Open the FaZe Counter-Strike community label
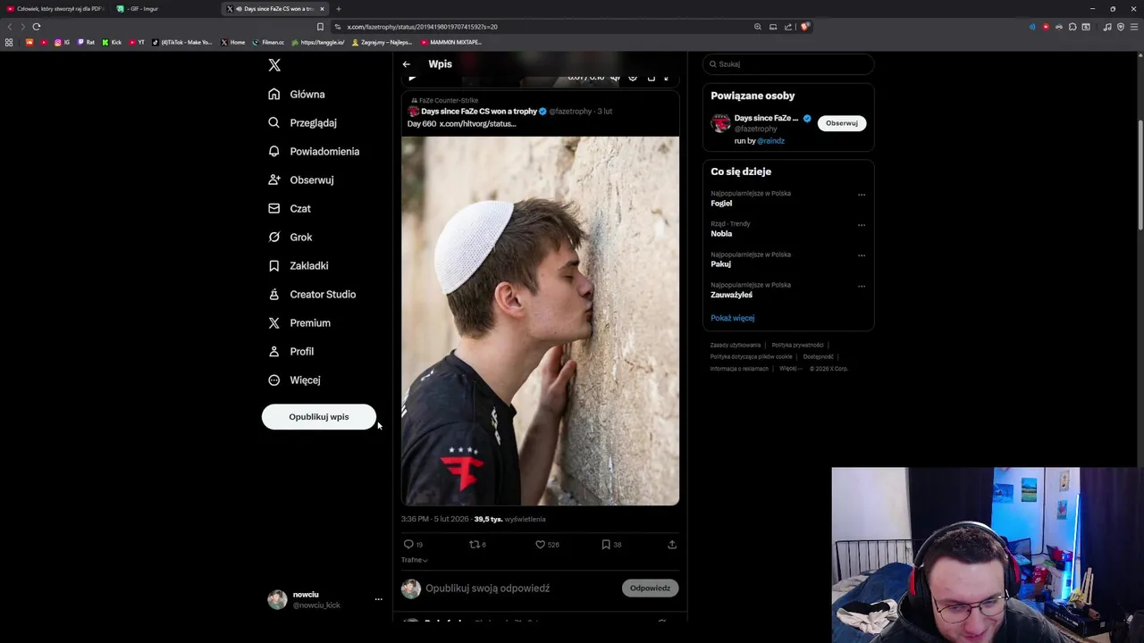 coord(445,100)
